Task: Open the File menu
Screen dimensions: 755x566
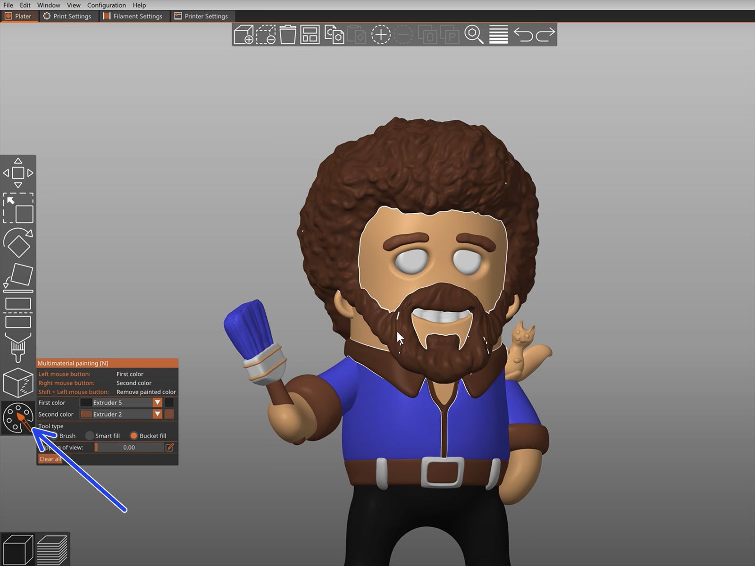Action: point(8,5)
